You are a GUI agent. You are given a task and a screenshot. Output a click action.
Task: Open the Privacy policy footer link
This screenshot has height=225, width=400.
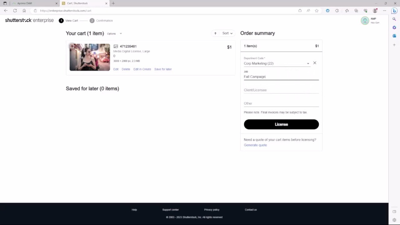(212, 210)
